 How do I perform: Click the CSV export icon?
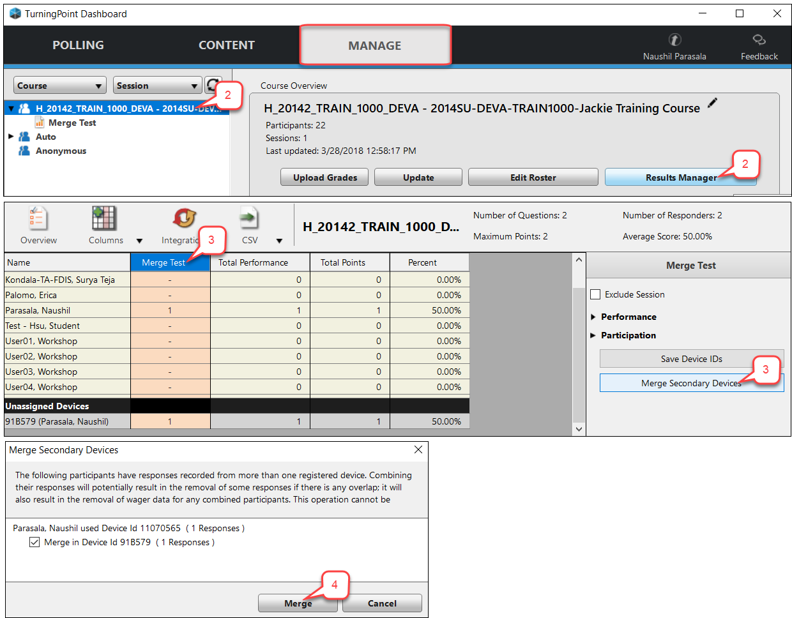pyautogui.click(x=248, y=218)
